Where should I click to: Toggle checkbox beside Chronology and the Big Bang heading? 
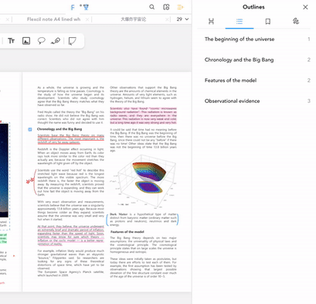click(30, 129)
